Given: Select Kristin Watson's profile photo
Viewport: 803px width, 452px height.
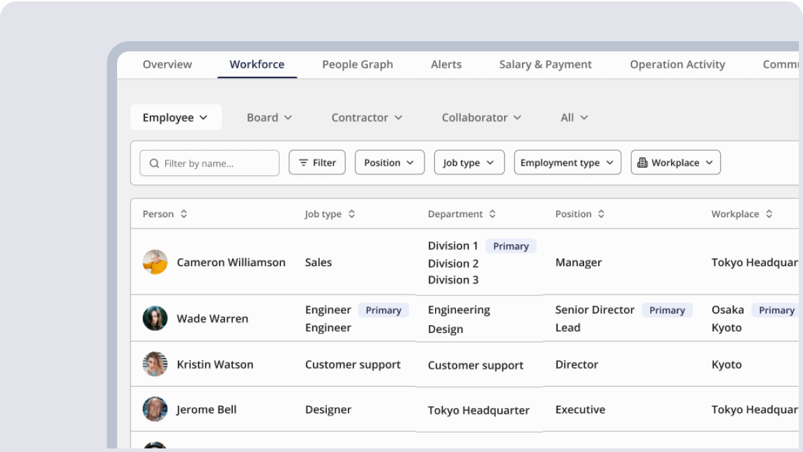Looking at the screenshot, I should coord(155,364).
